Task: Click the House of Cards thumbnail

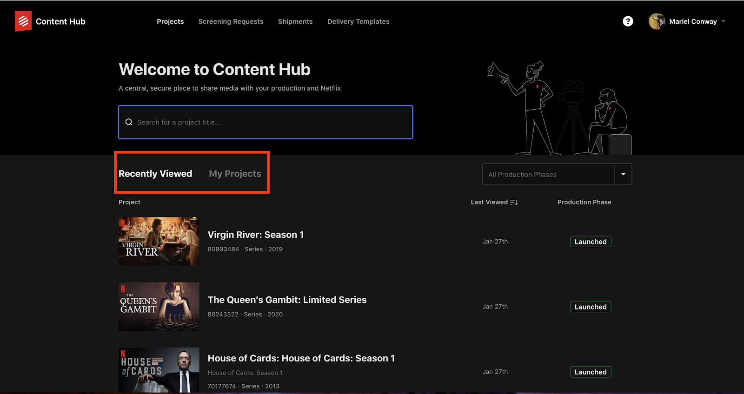Action: (159, 370)
